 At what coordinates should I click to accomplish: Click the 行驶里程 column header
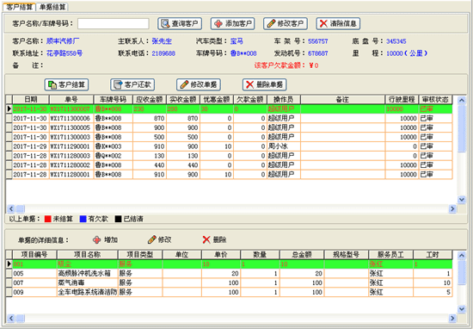[x=402, y=99]
